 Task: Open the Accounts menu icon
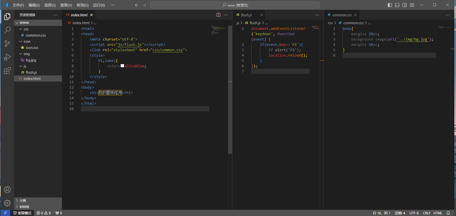(7, 190)
